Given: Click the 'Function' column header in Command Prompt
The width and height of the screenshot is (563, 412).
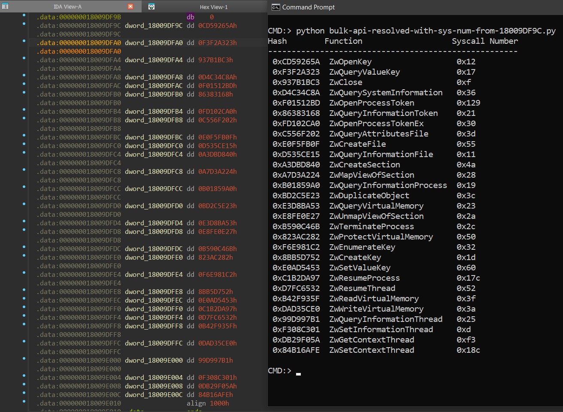Looking at the screenshot, I should tap(343, 41).
